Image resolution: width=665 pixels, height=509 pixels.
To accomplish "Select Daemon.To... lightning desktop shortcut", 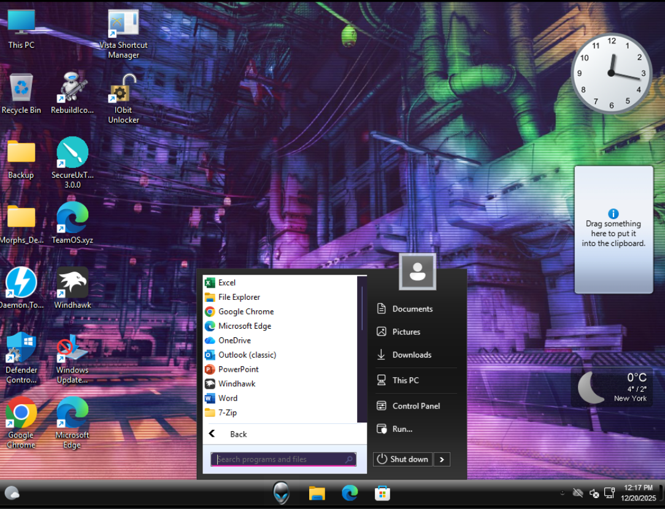I will (21, 288).
